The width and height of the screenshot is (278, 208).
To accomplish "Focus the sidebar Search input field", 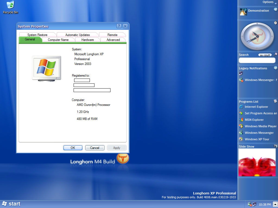I will (x=257, y=60).
